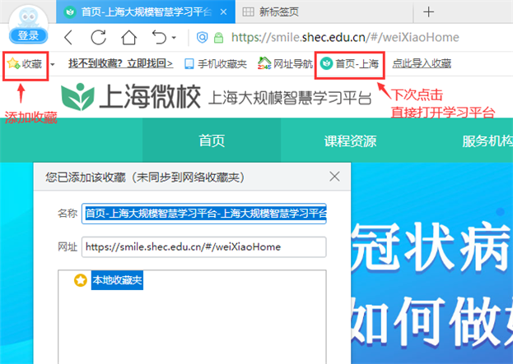Open a new tab with plus button
This screenshot has width=513, height=364.
coord(427,12)
